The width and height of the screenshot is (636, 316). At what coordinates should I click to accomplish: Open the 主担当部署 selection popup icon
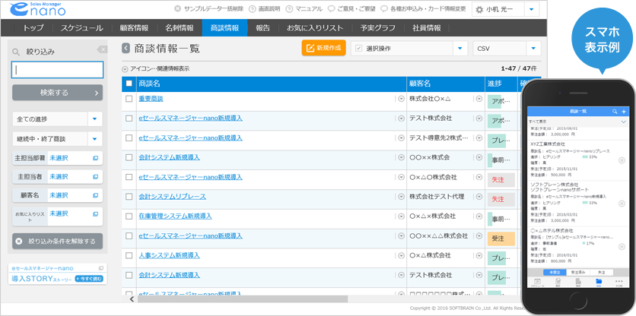(95, 159)
